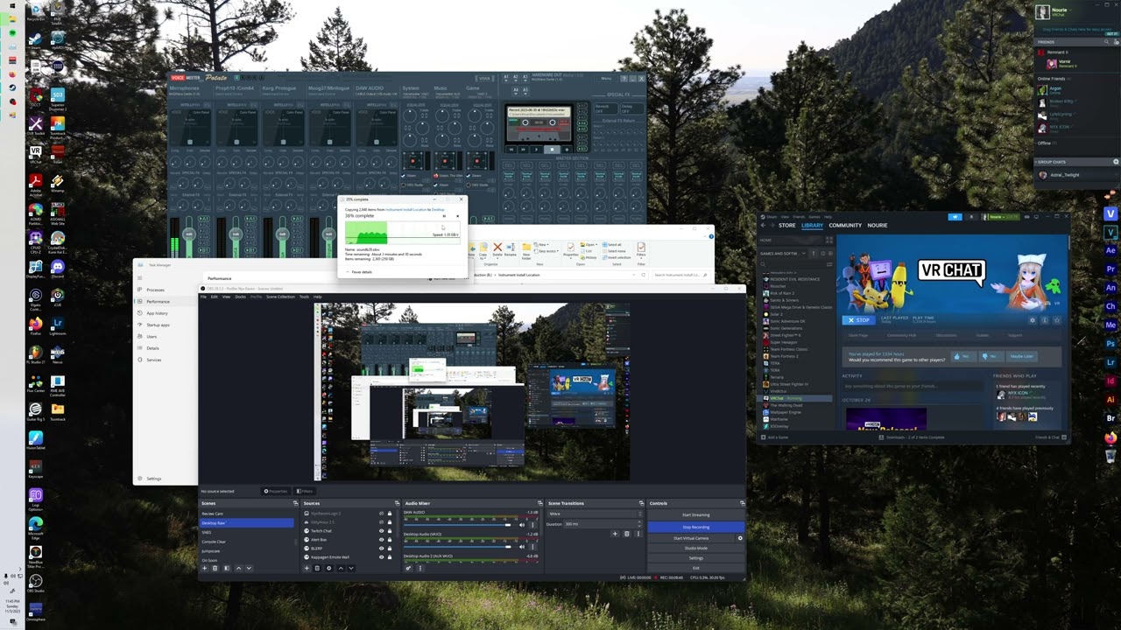Add VRChat to favorites with star icon
This screenshot has height=630, width=1121.
[1057, 320]
